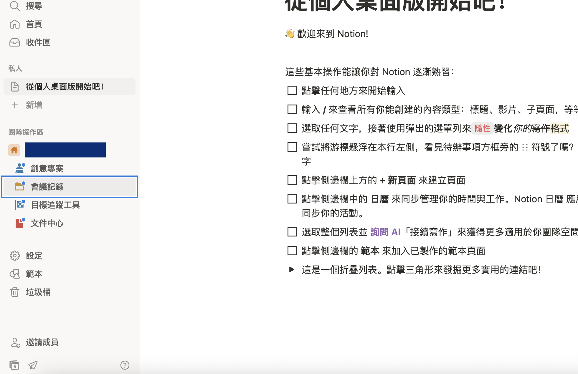Image resolution: width=578 pixels, height=374 pixels.
Task: Click the 新增 add page button
Action: (x=34, y=105)
